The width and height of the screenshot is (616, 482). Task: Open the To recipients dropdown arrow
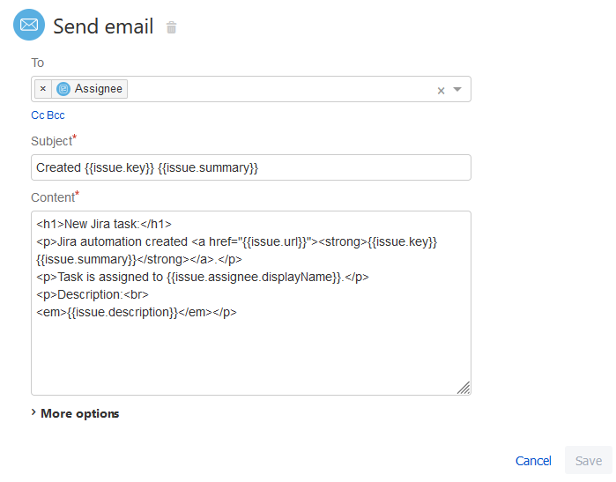457,90
